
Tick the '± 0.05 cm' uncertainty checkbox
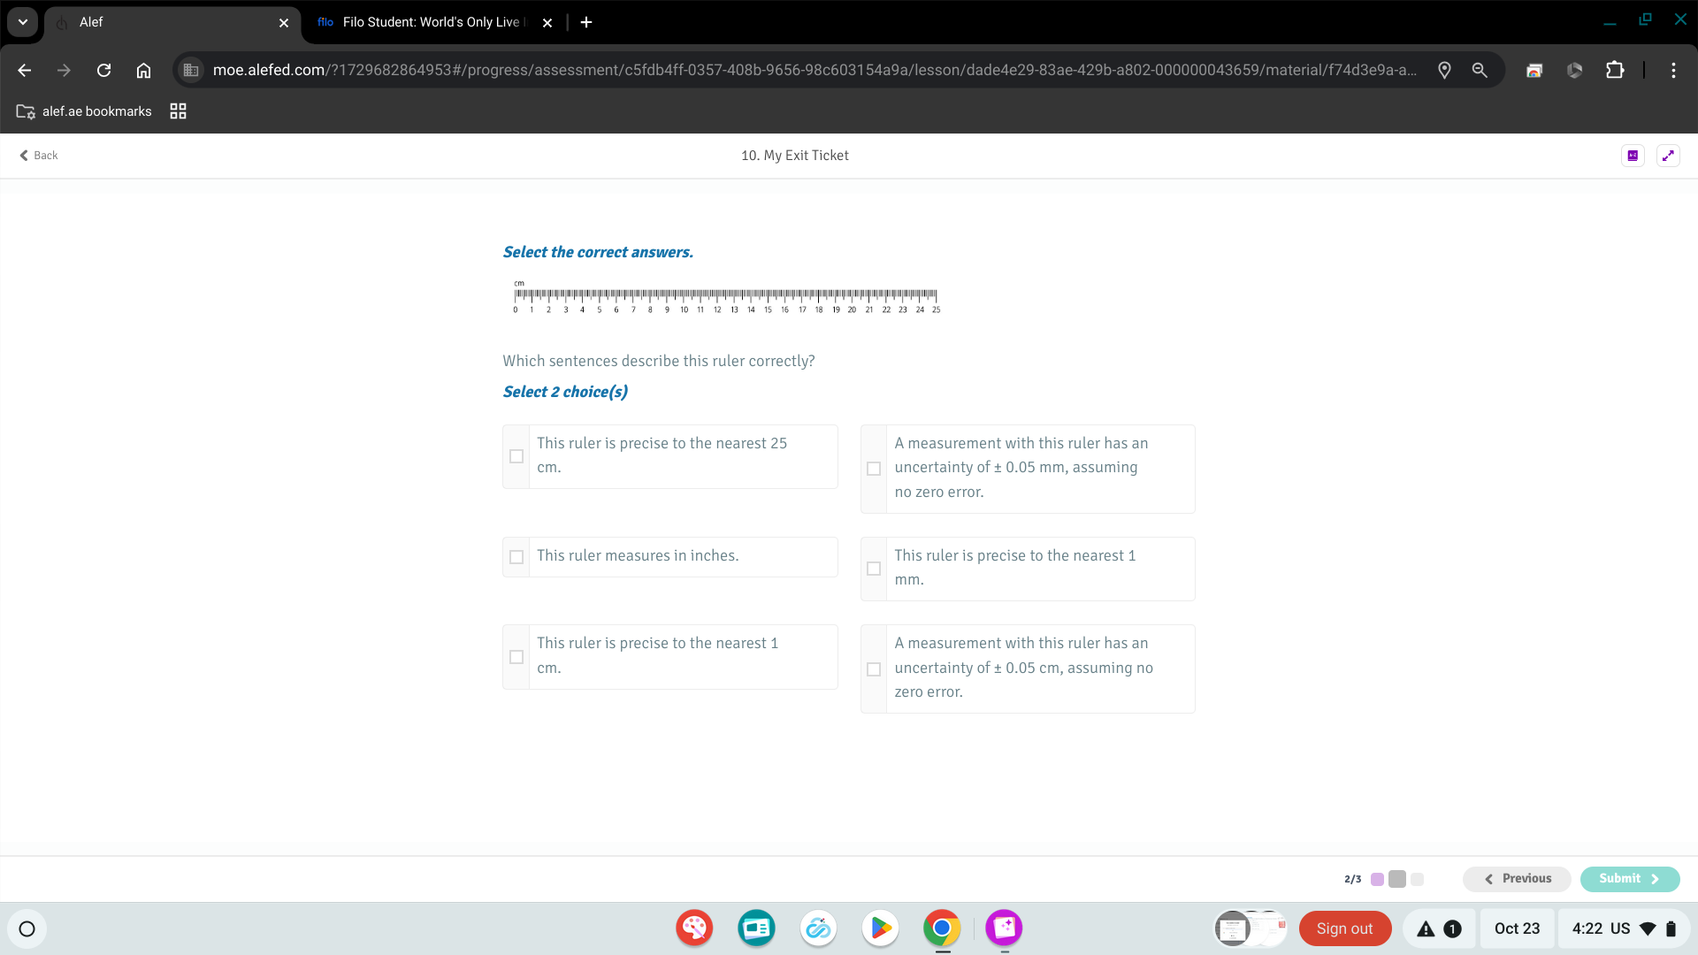(874, 669)
